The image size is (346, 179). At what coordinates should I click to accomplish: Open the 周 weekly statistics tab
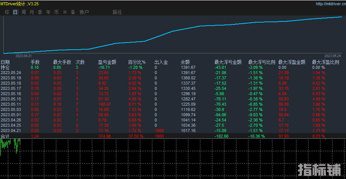click(24, 12)
